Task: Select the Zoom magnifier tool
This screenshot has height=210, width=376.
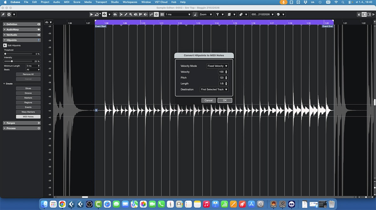Action: [131, 14]
